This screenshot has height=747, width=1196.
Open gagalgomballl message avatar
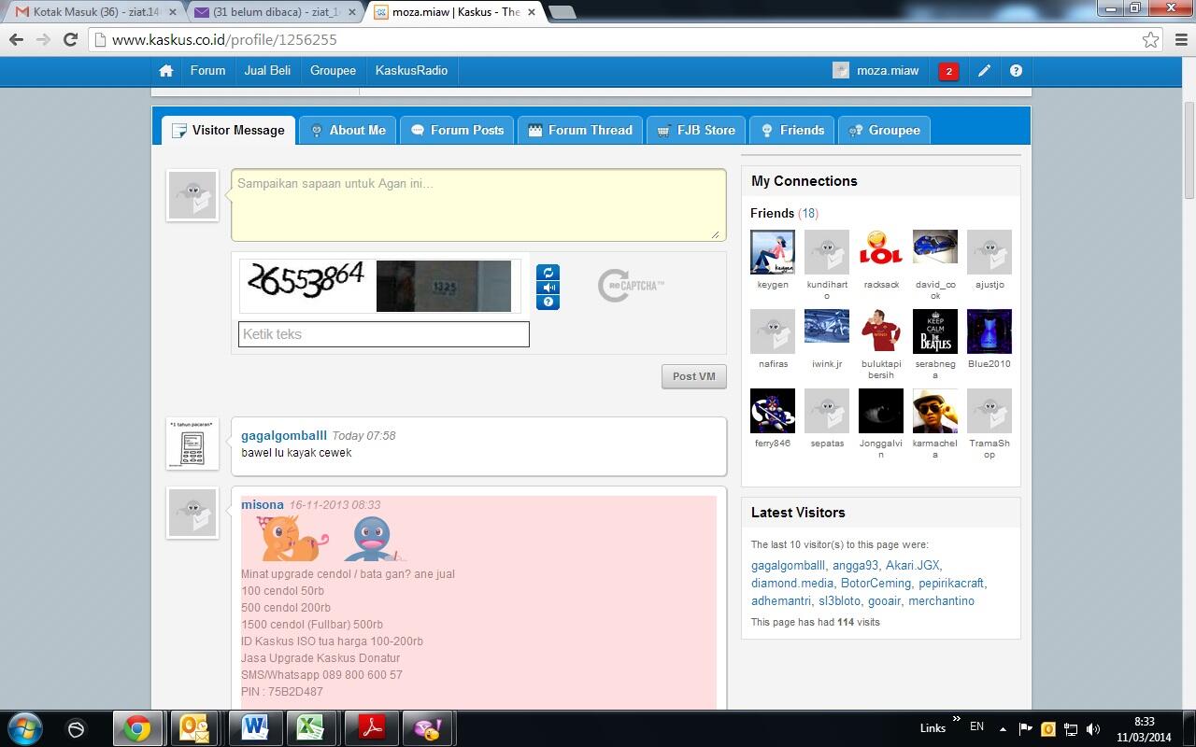tap(192, 443)
